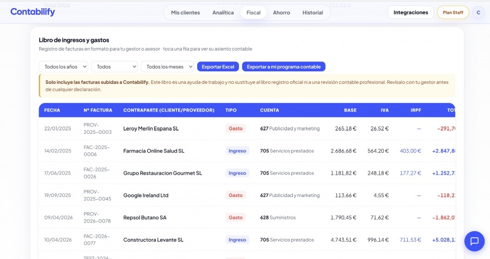Screen dimensions: 490x259
Task: Click Gasto badge on Repsol Butano row
Action: click(x=235, y=218)
